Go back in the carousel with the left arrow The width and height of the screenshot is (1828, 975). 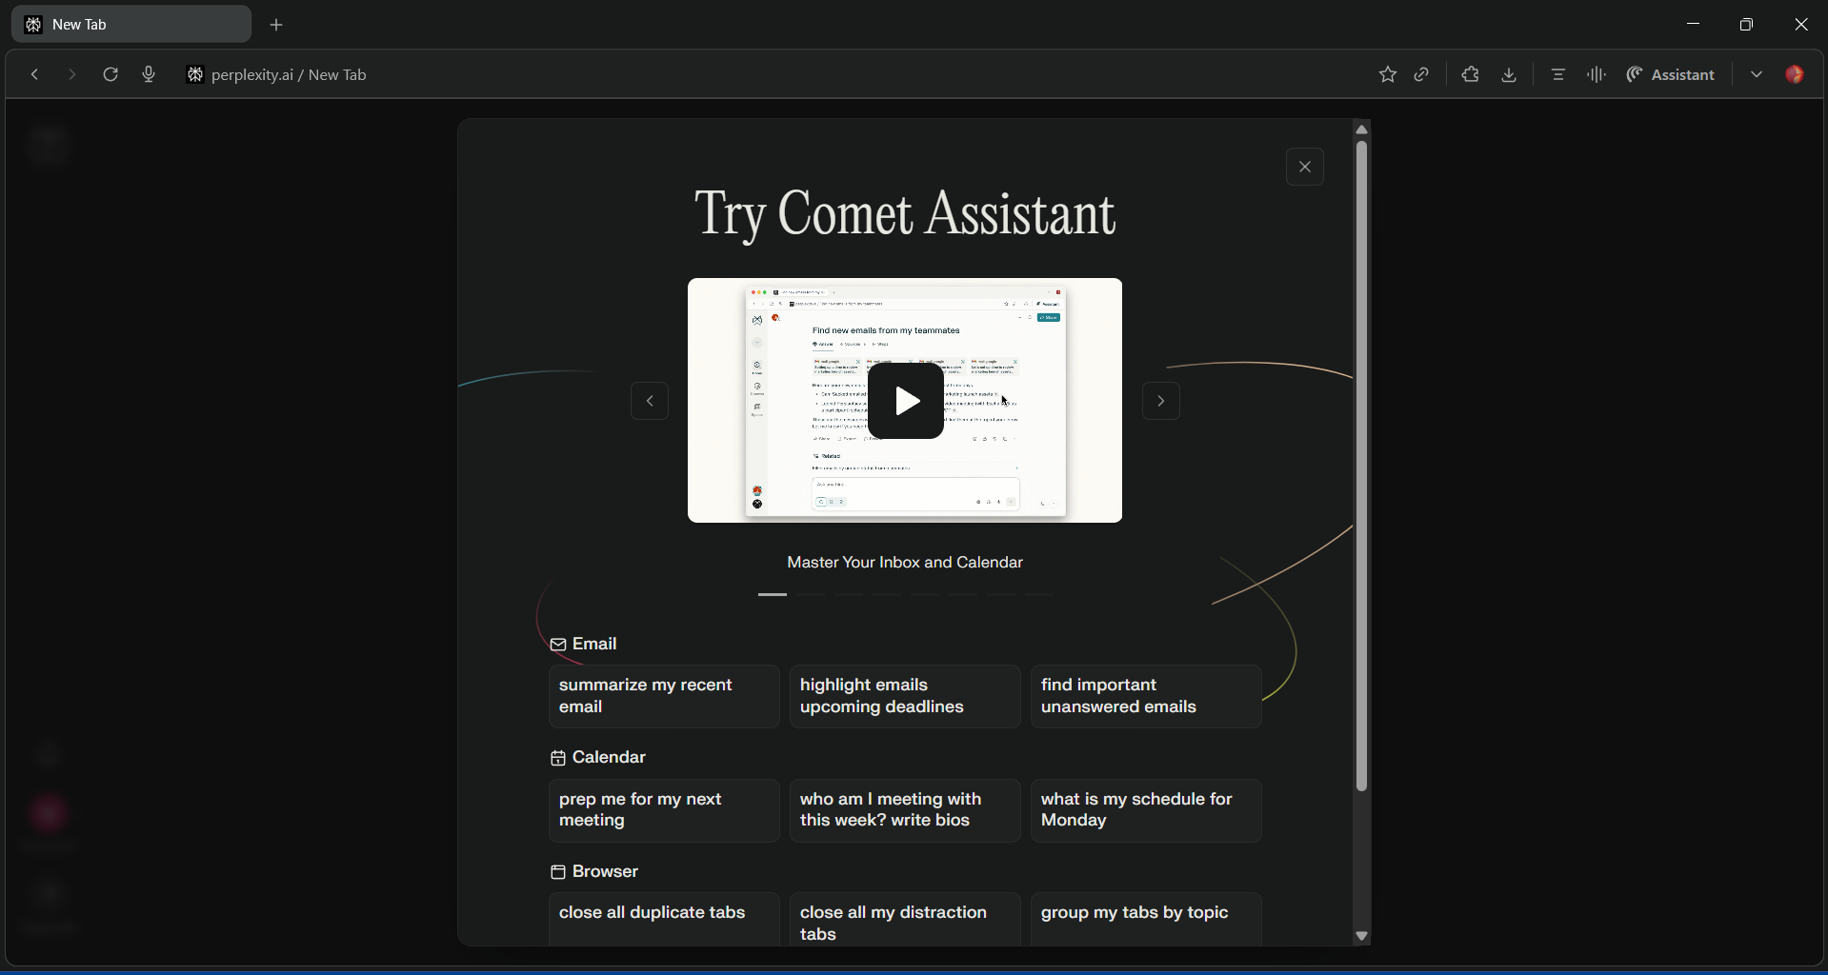point(650,401)
